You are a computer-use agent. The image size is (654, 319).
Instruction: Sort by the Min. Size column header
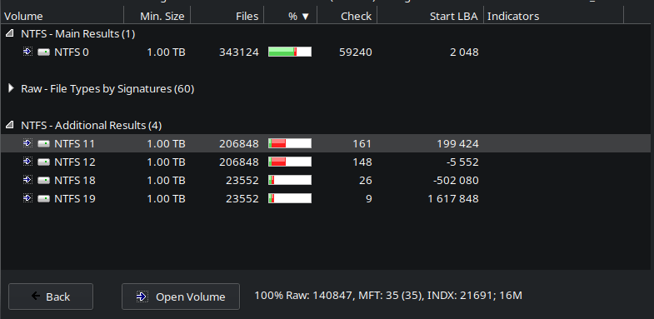(157, 17)
